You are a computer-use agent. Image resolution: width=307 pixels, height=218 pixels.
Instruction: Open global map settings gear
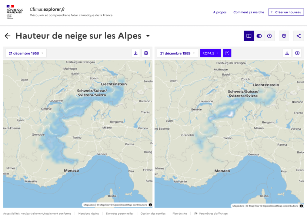click(x=284, y=36)
